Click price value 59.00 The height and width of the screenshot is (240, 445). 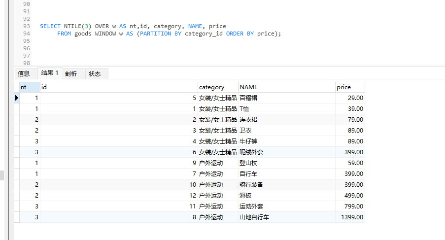pos(350,163)
